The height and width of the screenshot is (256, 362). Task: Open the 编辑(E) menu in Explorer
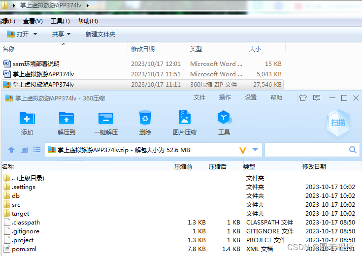click(7, 21)
